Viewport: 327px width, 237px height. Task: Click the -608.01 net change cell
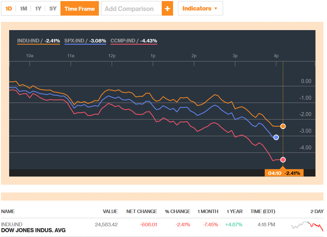[x=148, y=225]
